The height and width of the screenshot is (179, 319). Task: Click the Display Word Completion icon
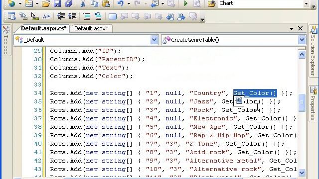pos(46,16)
